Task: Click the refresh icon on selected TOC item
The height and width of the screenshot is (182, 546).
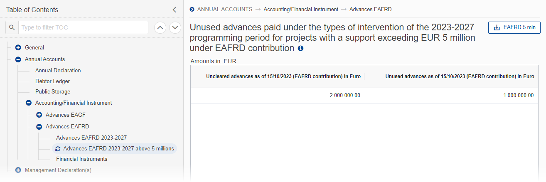Action: pos(58,149)
